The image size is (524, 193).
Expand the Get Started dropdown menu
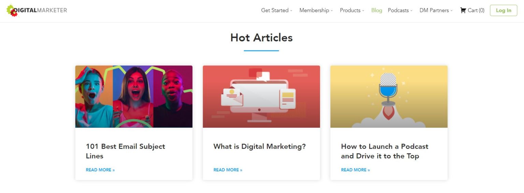[277, 10]
